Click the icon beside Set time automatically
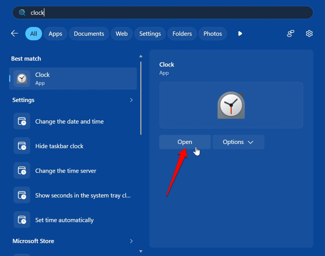 [x=22, y=220]
